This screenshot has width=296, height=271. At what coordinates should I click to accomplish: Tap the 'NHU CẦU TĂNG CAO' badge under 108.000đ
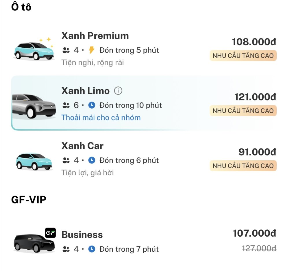click(x=243, y=55)
